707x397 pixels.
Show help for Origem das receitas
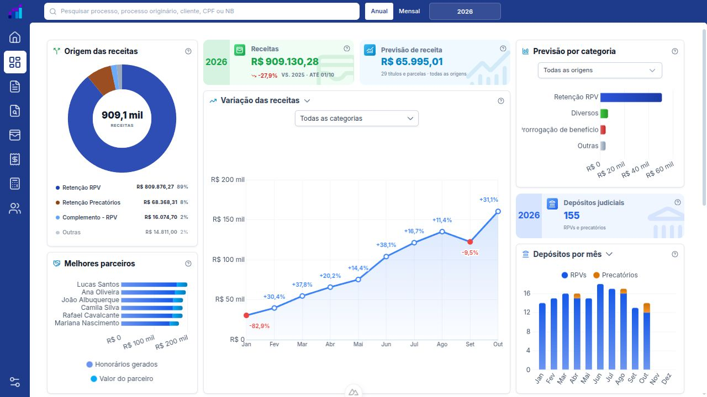pos(188,51)
